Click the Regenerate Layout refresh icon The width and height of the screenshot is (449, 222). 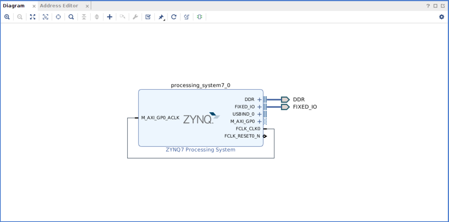pyautogui.click(x=174, y=17)
